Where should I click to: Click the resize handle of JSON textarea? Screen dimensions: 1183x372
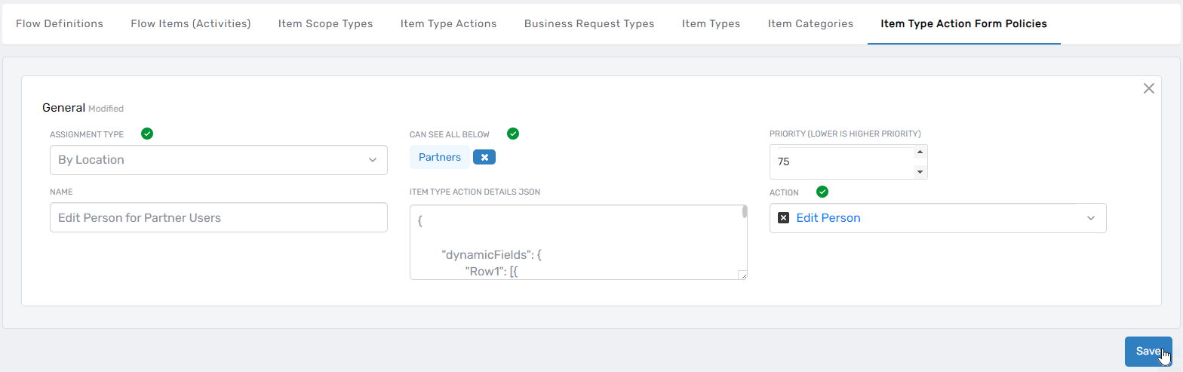click(742, 275)
